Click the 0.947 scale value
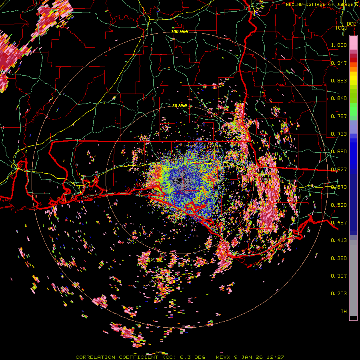 coord(339,63)
